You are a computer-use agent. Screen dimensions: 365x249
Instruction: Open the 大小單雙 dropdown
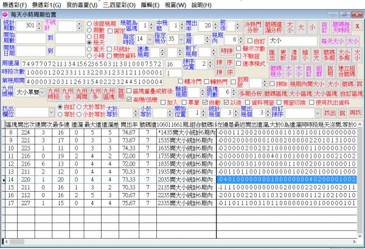point(41,92)
